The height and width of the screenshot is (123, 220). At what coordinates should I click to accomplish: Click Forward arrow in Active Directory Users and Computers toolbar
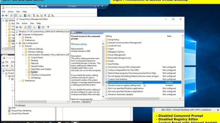7,15
